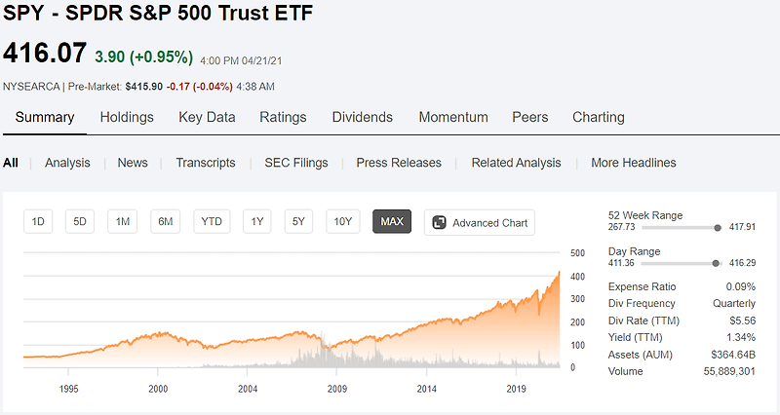Click the MAX range button

pos(392,222)
